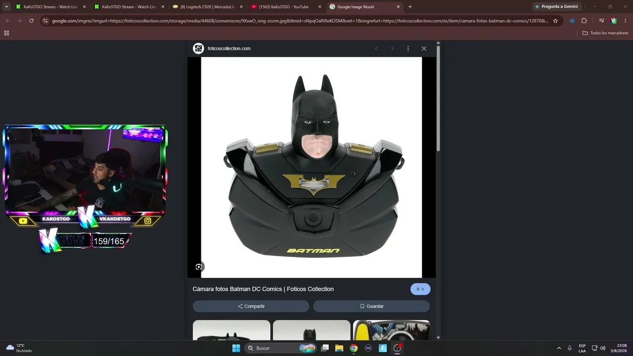Open the middle related Batman thumbnail
This screenshot has width=633, height=356.
(x=312, y=330)
